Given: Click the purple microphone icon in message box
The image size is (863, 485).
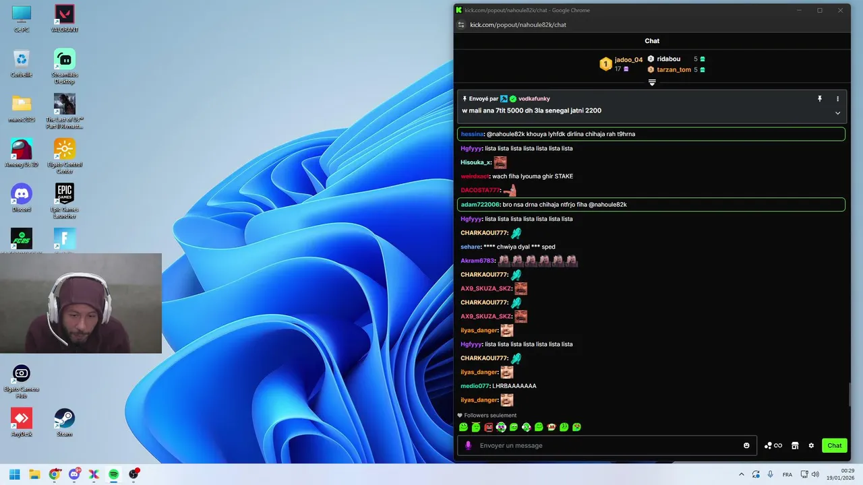Looking at the screenshot, I should pyautogui.click(x=468, y=445).
